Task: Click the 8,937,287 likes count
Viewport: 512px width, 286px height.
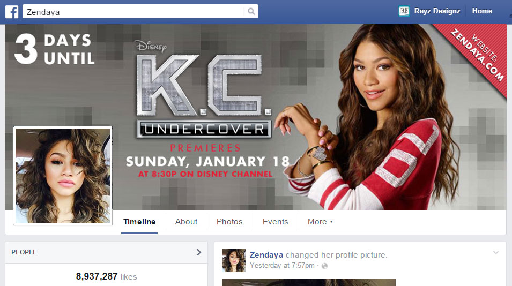Action: tap(107, 276)
